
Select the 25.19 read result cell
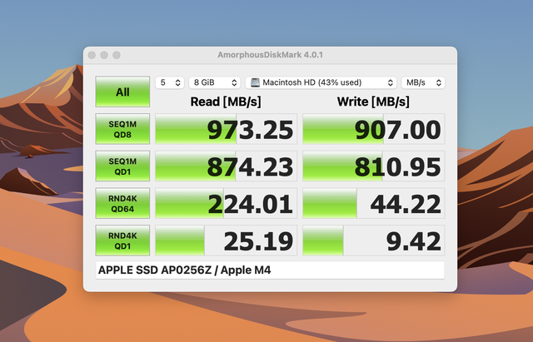pyautogui.click(x=226, y=240)
